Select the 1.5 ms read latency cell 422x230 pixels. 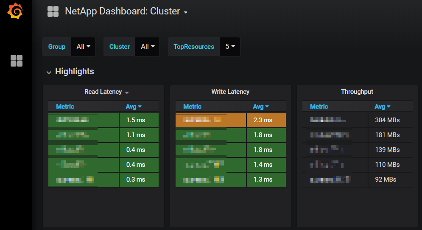pos(139,120)
